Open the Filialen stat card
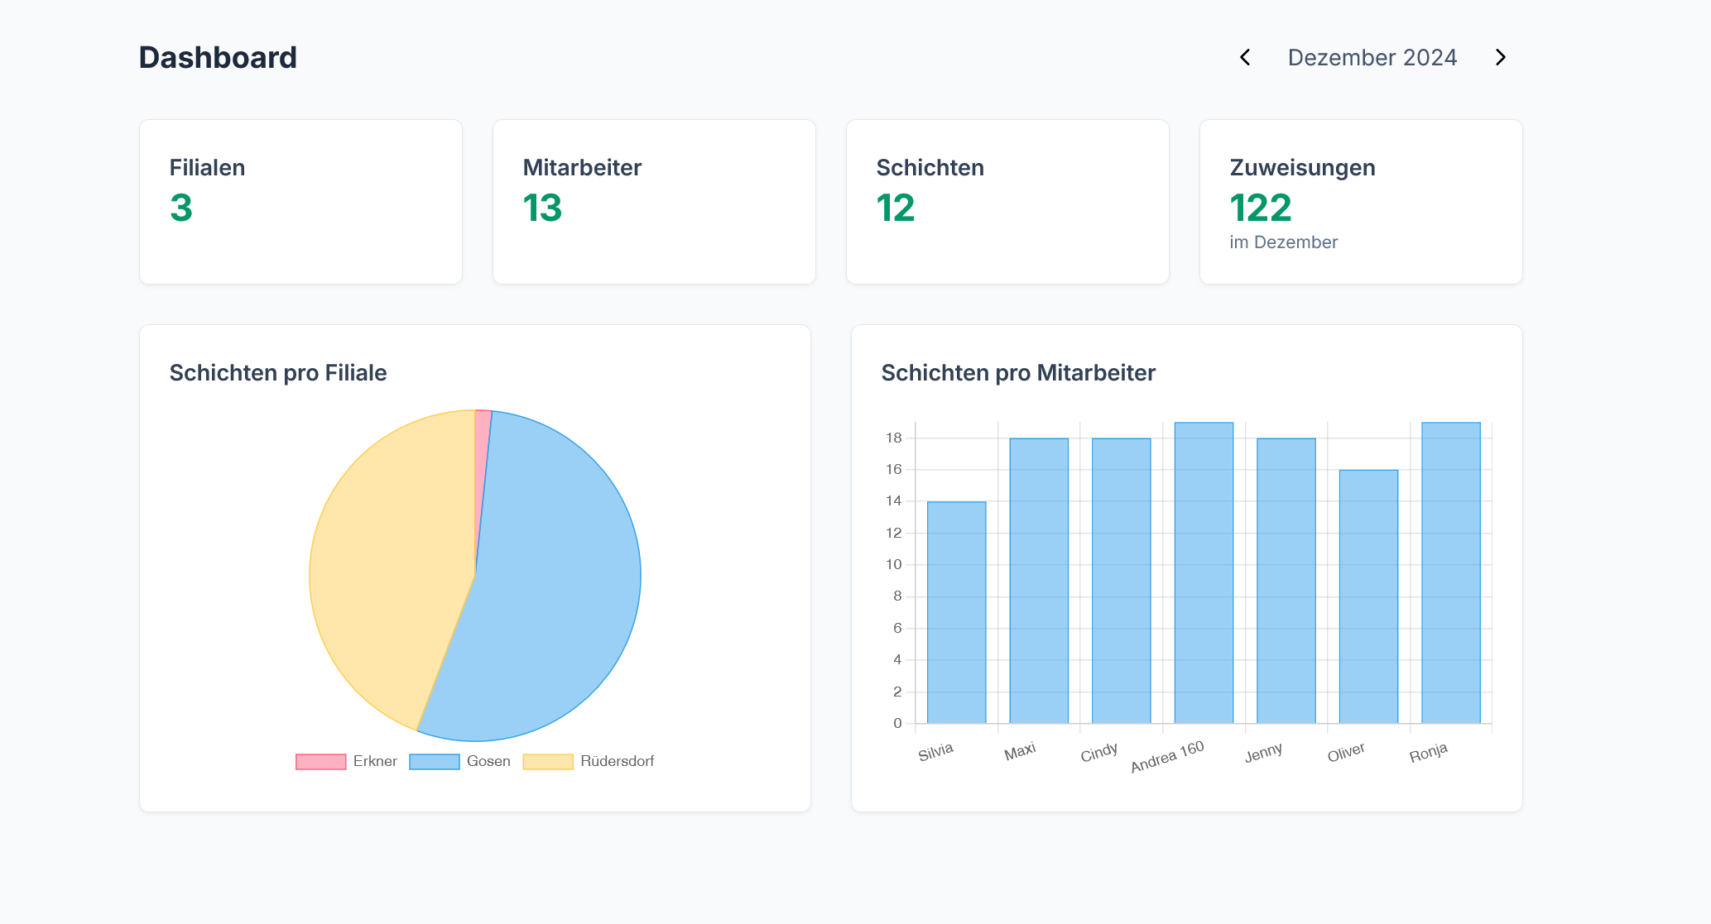 tap(300, 202)
